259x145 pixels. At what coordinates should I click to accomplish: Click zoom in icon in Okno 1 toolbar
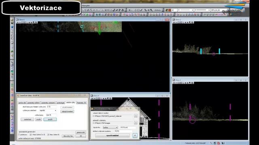click(18, 23)
